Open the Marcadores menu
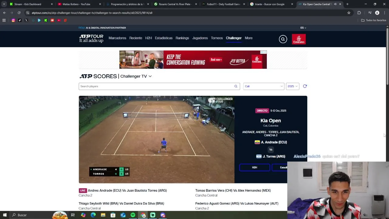 [117, 38]
